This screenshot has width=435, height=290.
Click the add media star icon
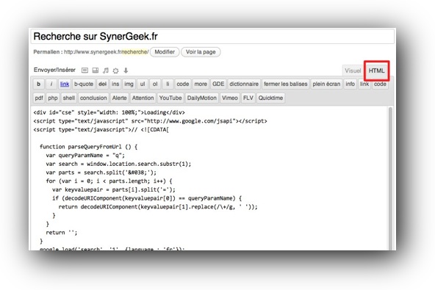tap(115, 70)
